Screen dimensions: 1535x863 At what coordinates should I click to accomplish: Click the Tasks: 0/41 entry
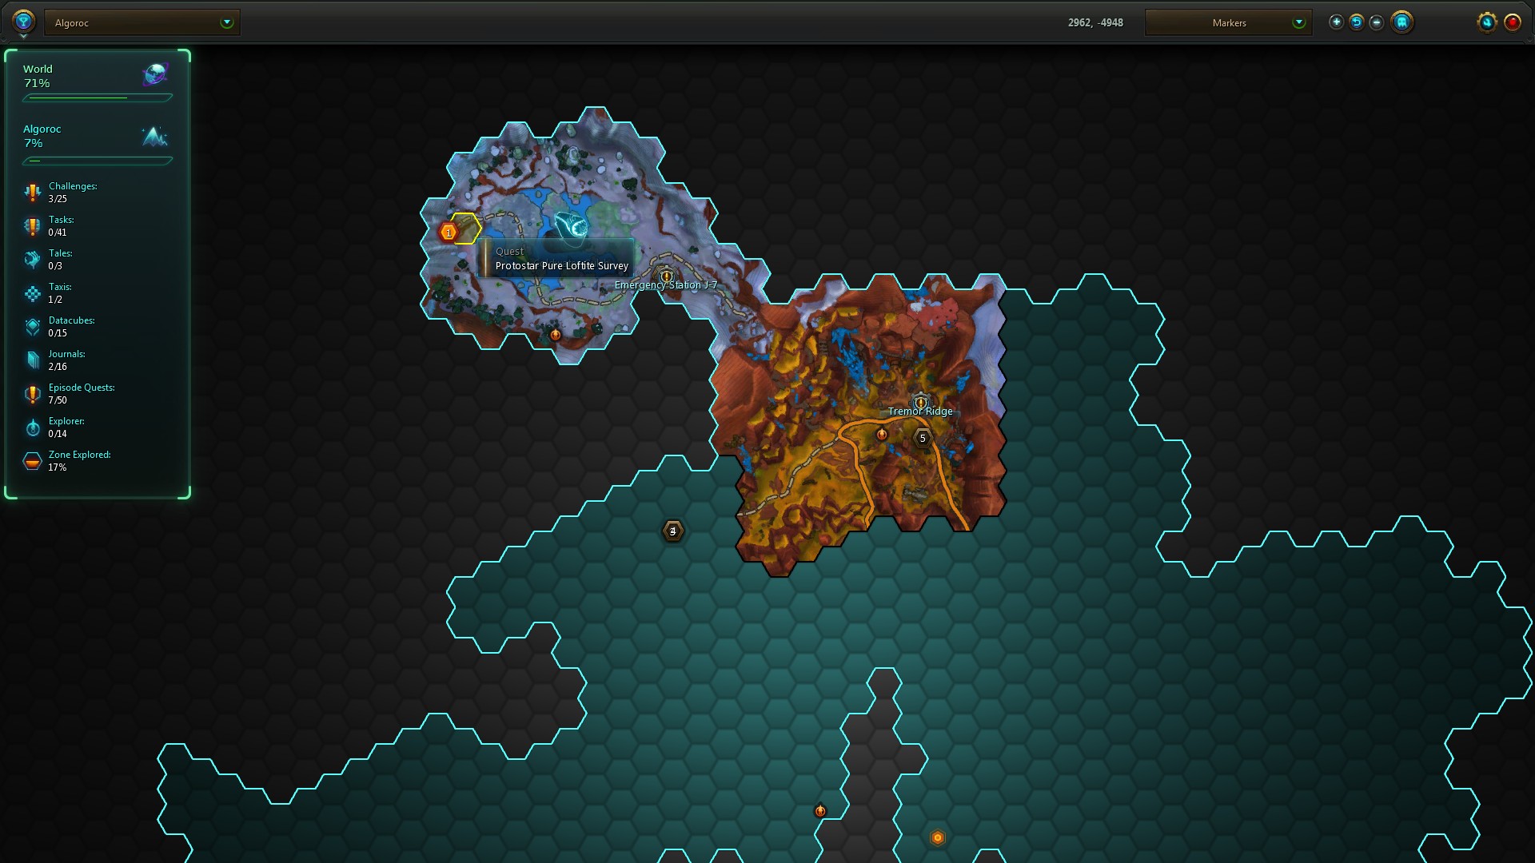[x=61, y=226]
